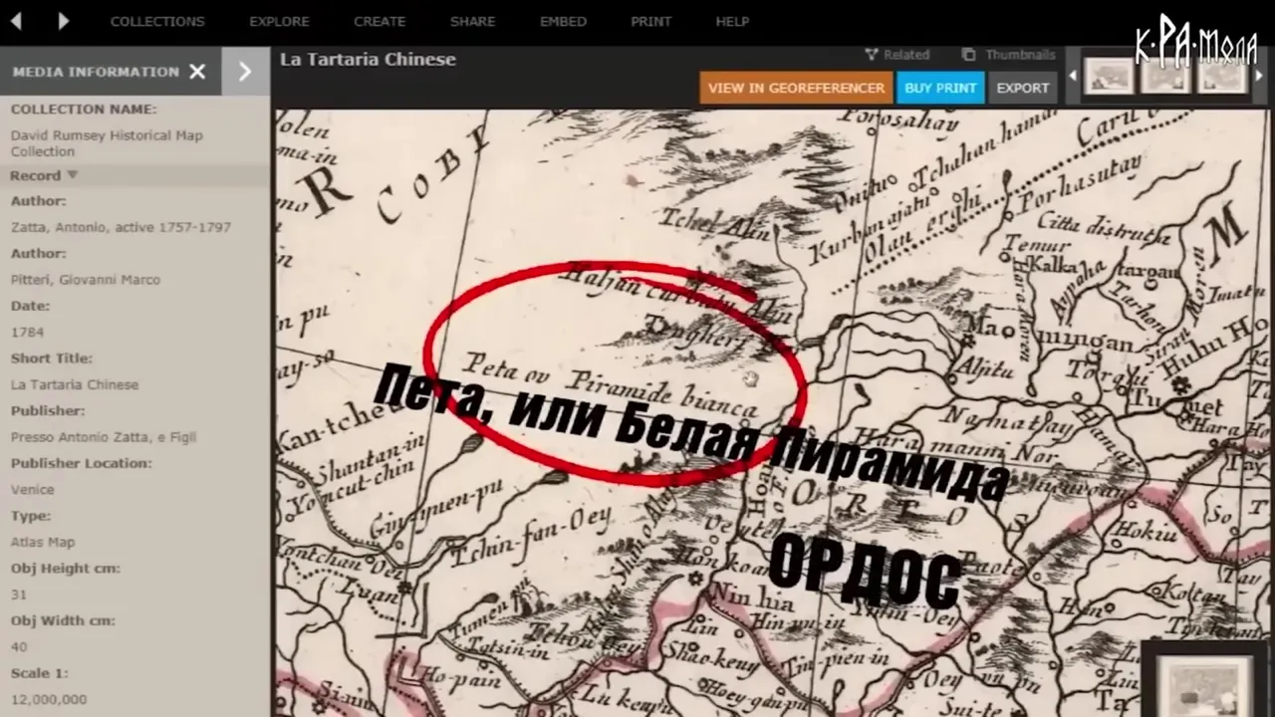Click the 'COLLECTION NAME:' label
The image size is (1275, 717).
point(84,109)
